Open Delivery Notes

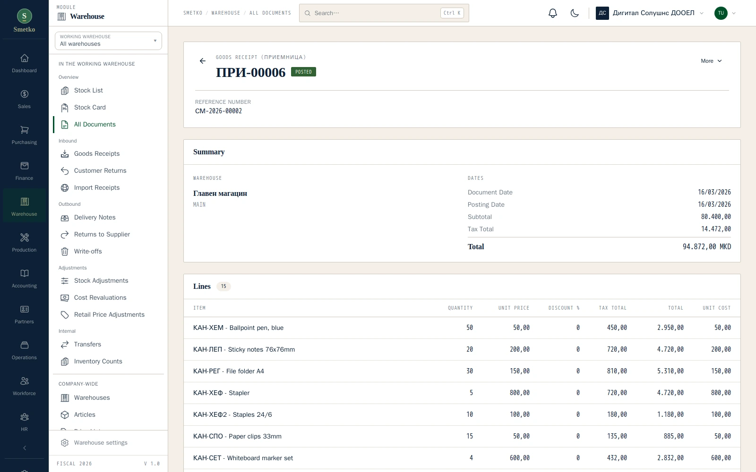click(108, 217)
